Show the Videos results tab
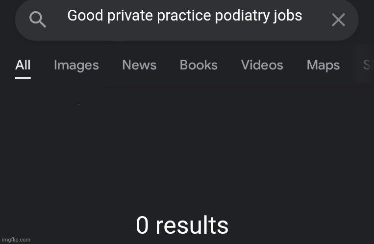Image resolution: width=374 pixels, height=244 pixels. coord(262,65)
